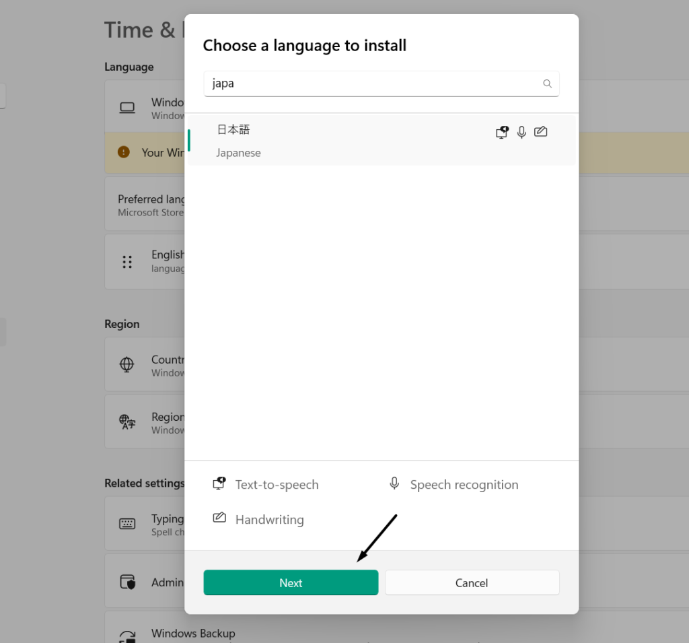Click the Text-to-speech legend icon
689x643 pixels.
(219, 483)
